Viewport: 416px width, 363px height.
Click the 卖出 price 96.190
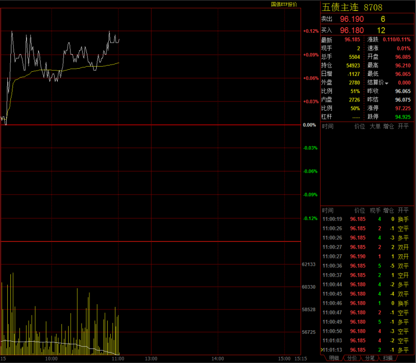[x=352, y=19]
